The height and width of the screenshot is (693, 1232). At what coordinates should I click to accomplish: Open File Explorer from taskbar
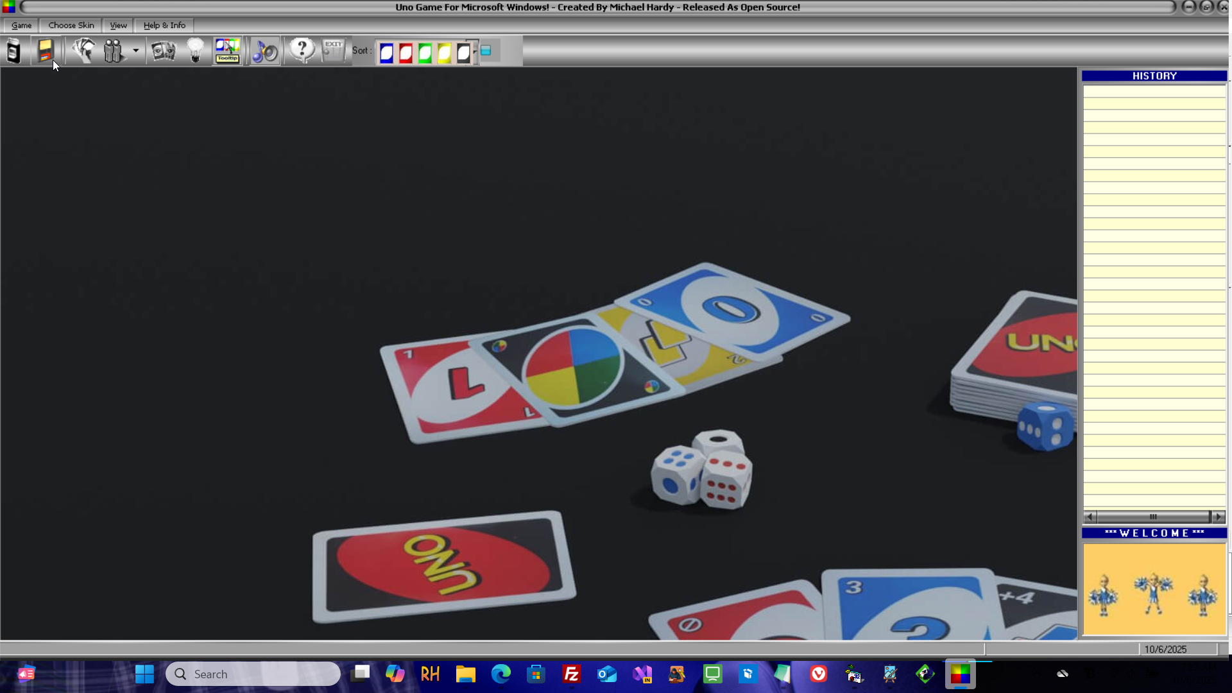tap(465, 674)
